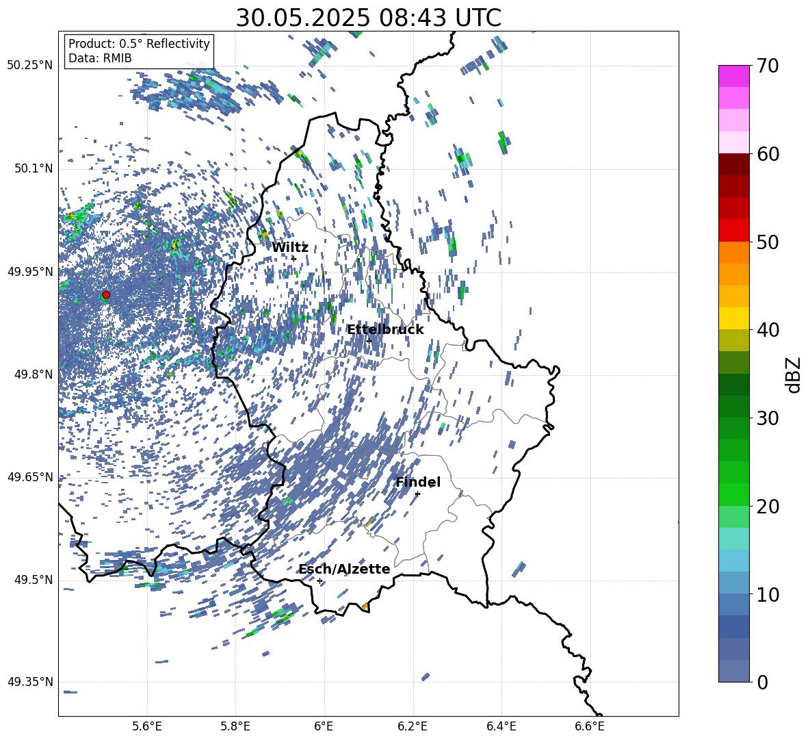
Task: Click the dBZ colorbar axis label
Action: (794, 374)
